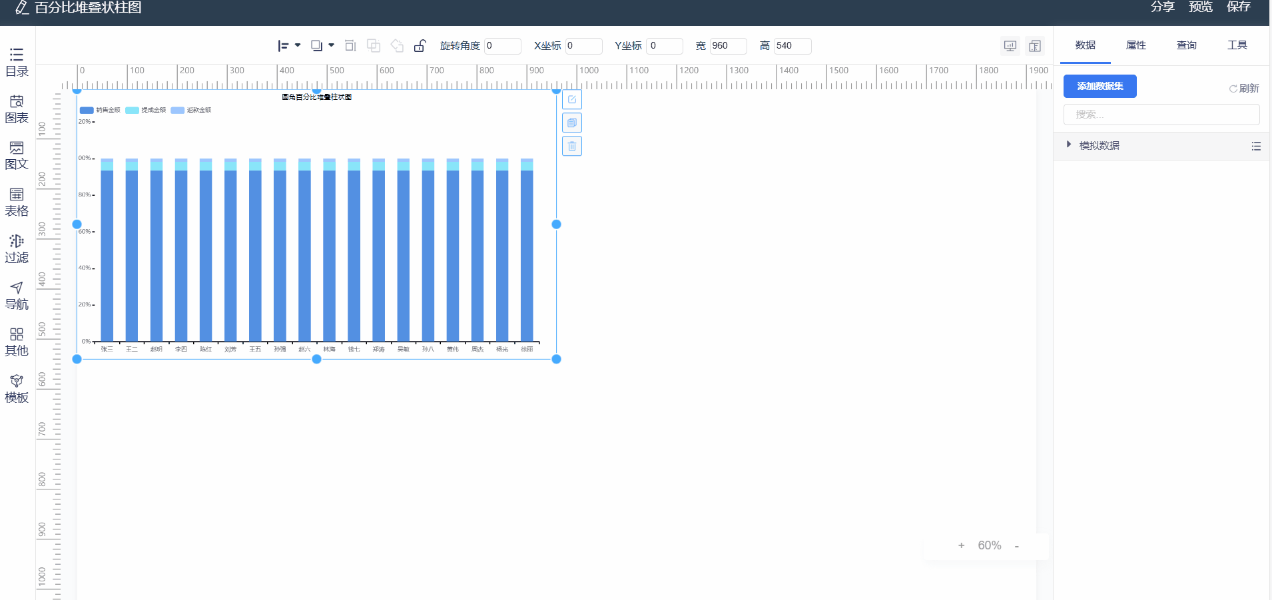Open the 模拟数据 list menu icon
This screenshot has width=1272, height=600.
pos(1256,146)
